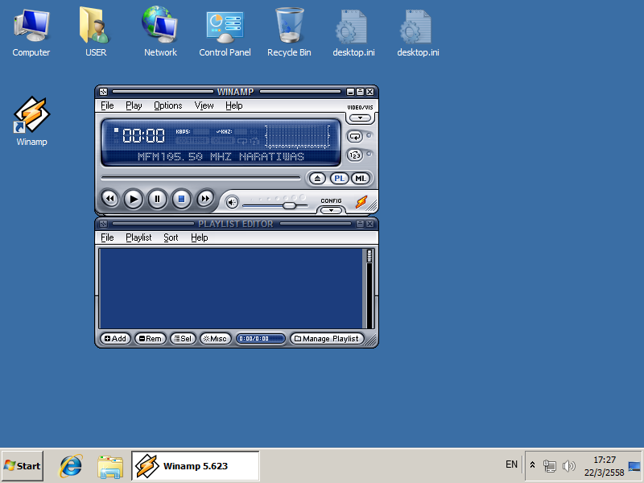This screenshot has height=483, width=644.
Task: Click the visualization spectrum area
Action: coord(297,136)
